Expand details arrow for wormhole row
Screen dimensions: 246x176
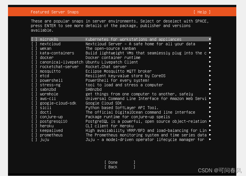coord(210,94)
